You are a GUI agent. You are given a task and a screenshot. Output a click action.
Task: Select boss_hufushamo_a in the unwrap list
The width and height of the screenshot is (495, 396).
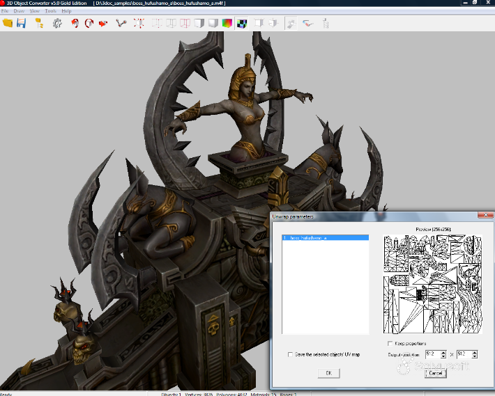tap(325, 237)
